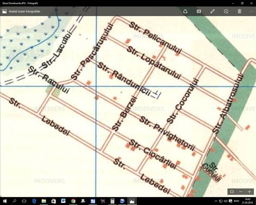Open Google Chrome from the taskbar
256x205 pixels.
[73, 201]
